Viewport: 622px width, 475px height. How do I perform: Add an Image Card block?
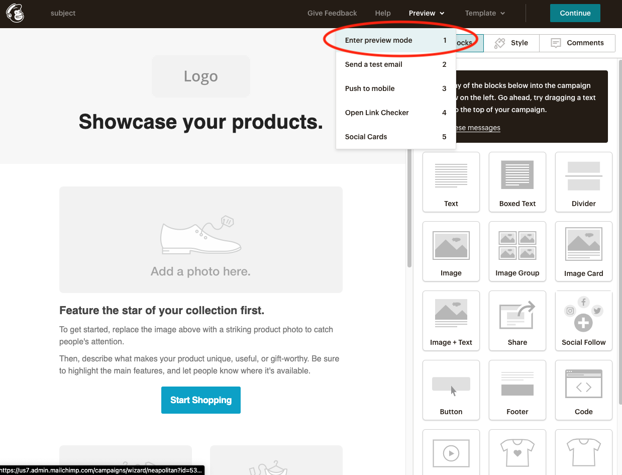click(584, 251)
